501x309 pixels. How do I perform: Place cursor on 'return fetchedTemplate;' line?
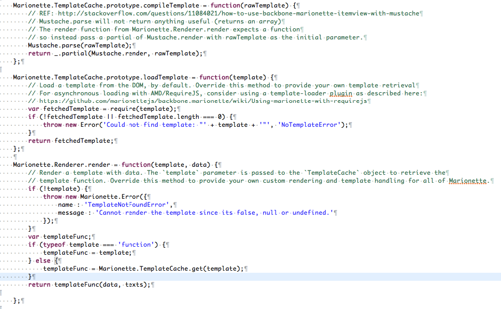(x=71, y=141)
